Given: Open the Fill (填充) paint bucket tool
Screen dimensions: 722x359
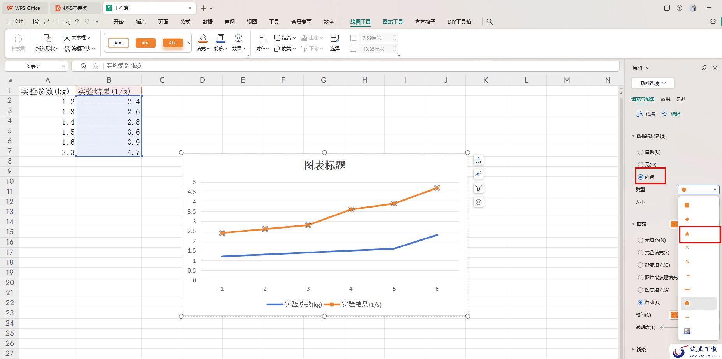Looking at the screenshot, I should [203, 42].
